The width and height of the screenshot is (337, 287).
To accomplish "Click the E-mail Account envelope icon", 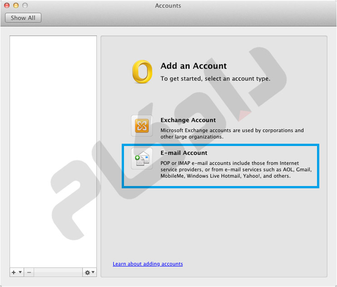I will click(x=142, y=159).
